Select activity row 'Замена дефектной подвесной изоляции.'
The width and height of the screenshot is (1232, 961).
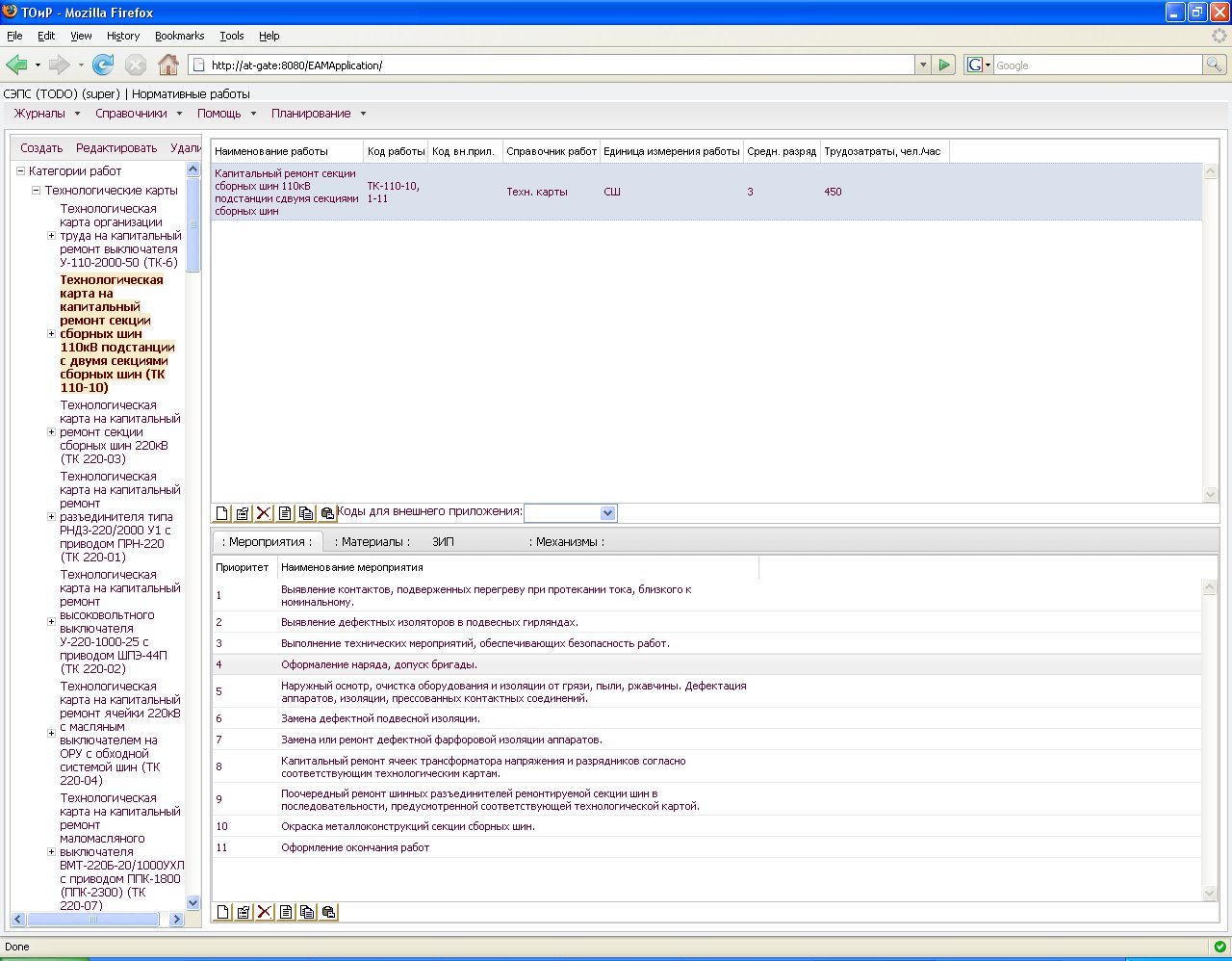[706, 718]
